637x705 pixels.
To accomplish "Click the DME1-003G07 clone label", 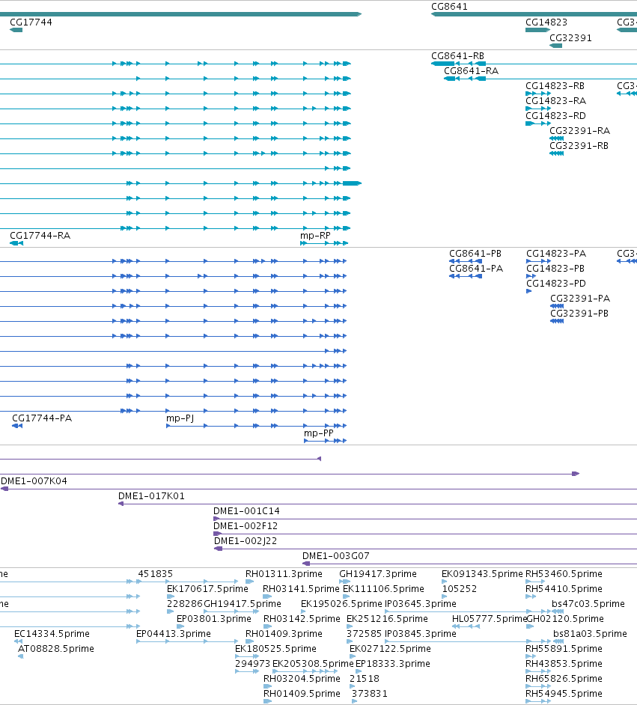I will coord(336,556).
